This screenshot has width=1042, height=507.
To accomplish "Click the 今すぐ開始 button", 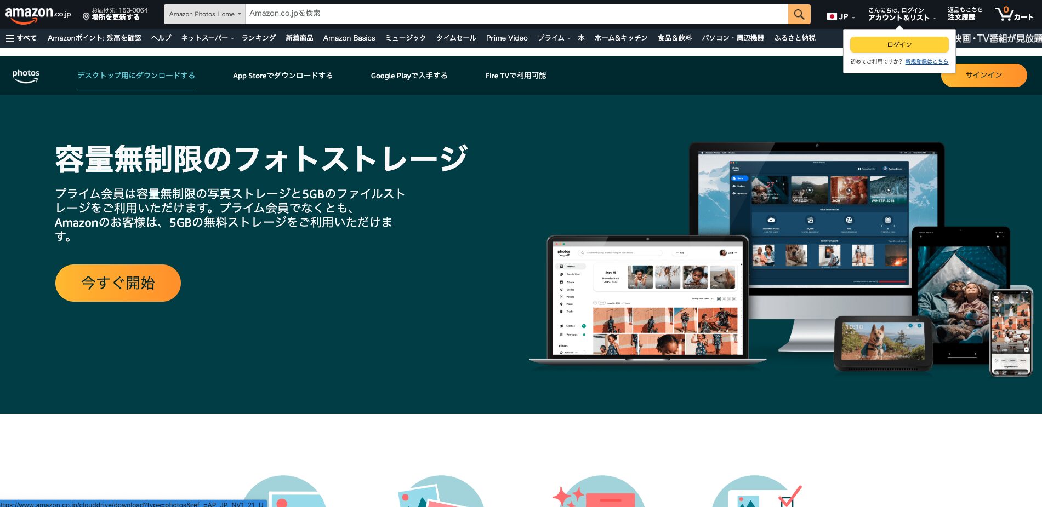I will click(117, 283).
